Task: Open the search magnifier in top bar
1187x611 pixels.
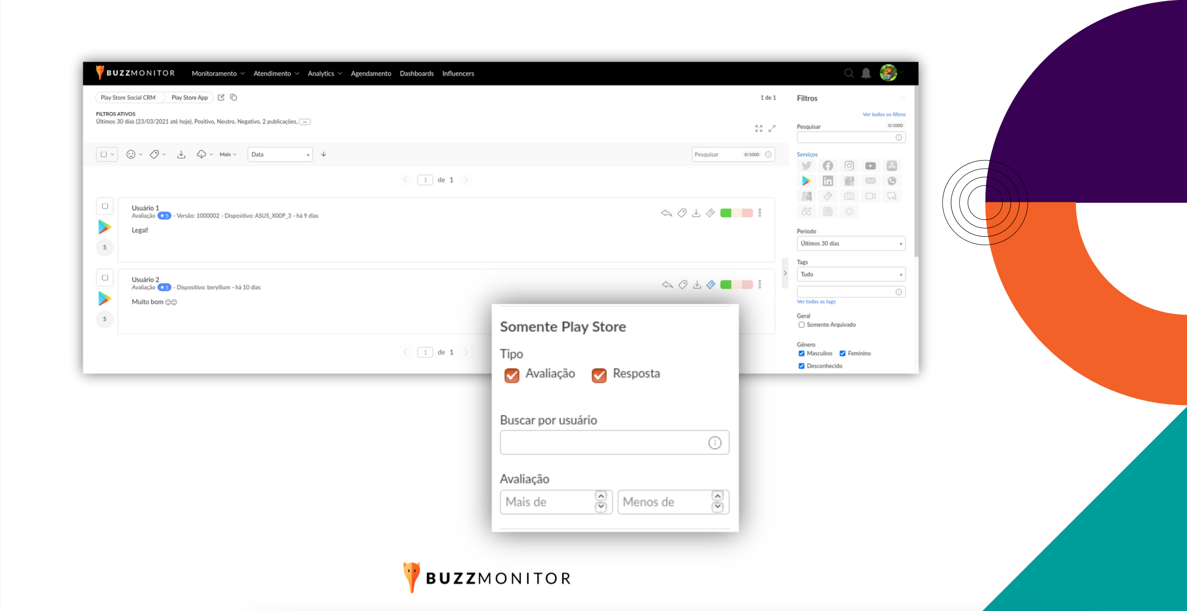Action: tap(849, 73)
